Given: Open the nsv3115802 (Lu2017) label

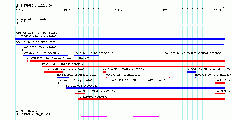Looking at the screenshot, I should [93, 97].
